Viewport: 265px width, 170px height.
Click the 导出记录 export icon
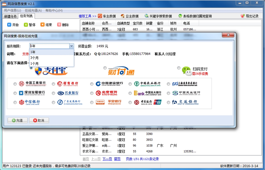point(243,16)
